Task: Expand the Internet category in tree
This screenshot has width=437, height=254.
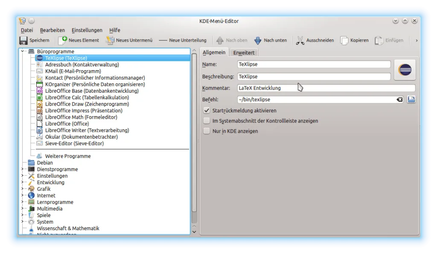Action: coord(23,196)
